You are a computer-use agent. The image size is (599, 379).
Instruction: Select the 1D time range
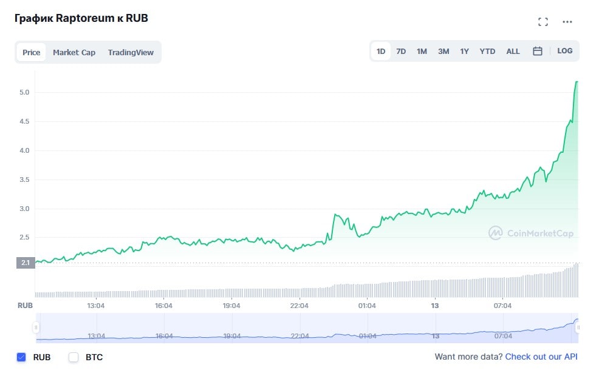coord(381,51)
